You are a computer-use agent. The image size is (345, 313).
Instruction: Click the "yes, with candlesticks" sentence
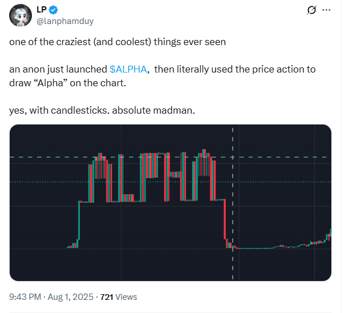coord(102,110)
